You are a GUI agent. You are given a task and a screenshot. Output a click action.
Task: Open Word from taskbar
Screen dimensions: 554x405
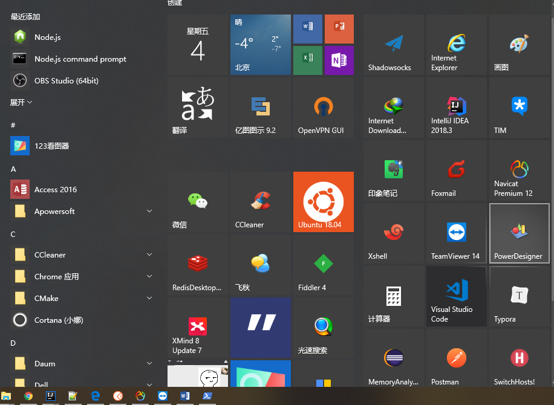click(x=185, y=396)
